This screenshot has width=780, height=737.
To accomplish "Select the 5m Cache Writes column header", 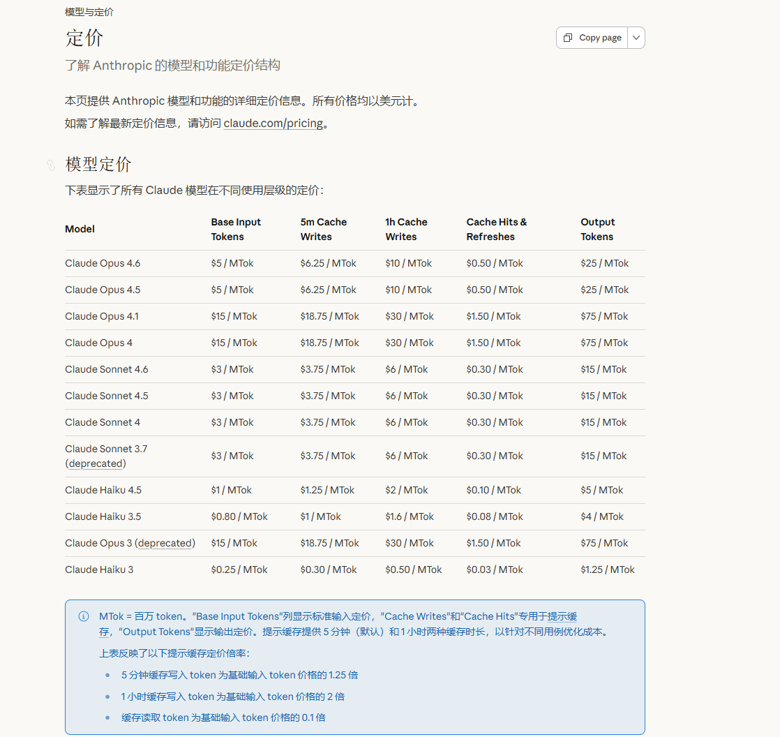I will click(x=323, y=230).
